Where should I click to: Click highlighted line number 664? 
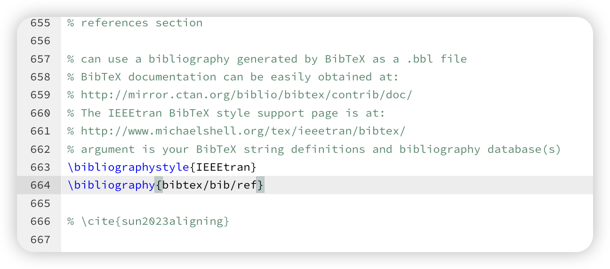pyautogui.click(x=40, y=185)
